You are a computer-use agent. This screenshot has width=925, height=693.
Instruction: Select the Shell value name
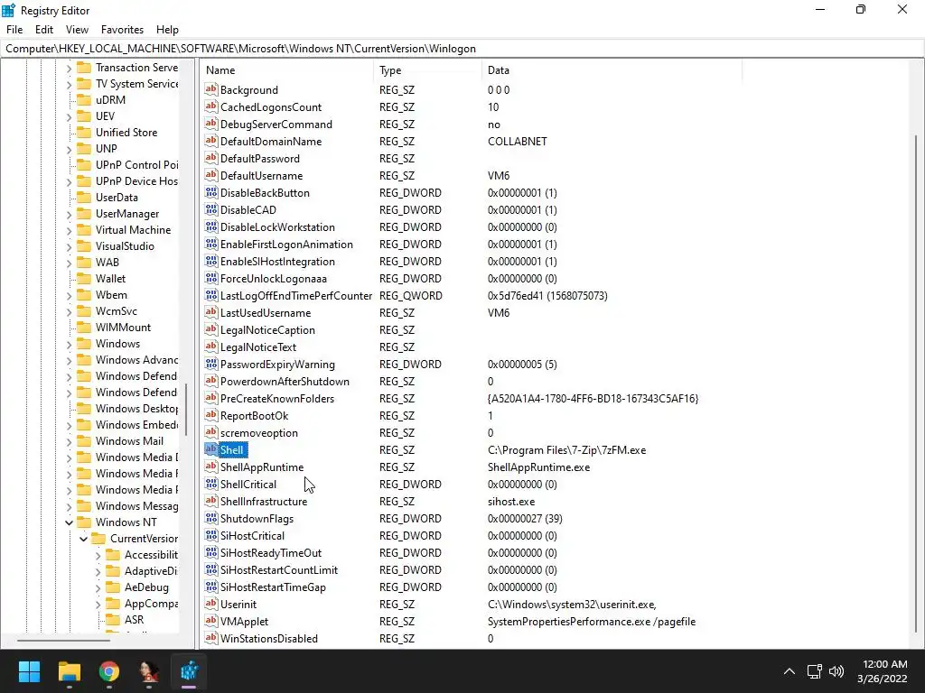pos(231,449)
